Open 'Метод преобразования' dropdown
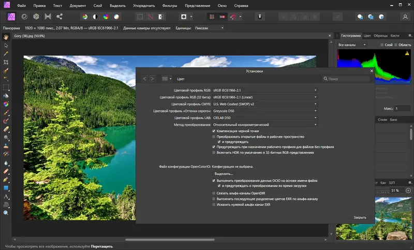Screen dimensions: 414x250 pyautogui.click(x=264, y=124)
